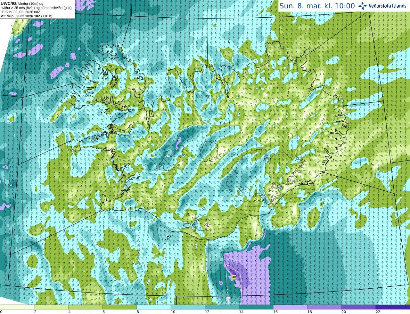Viewport: 410px width, 314px height.
Task: Click the 'VT: Sun. 08.03.2026 10Z (+10 h)' line
Action: [27, 16]
